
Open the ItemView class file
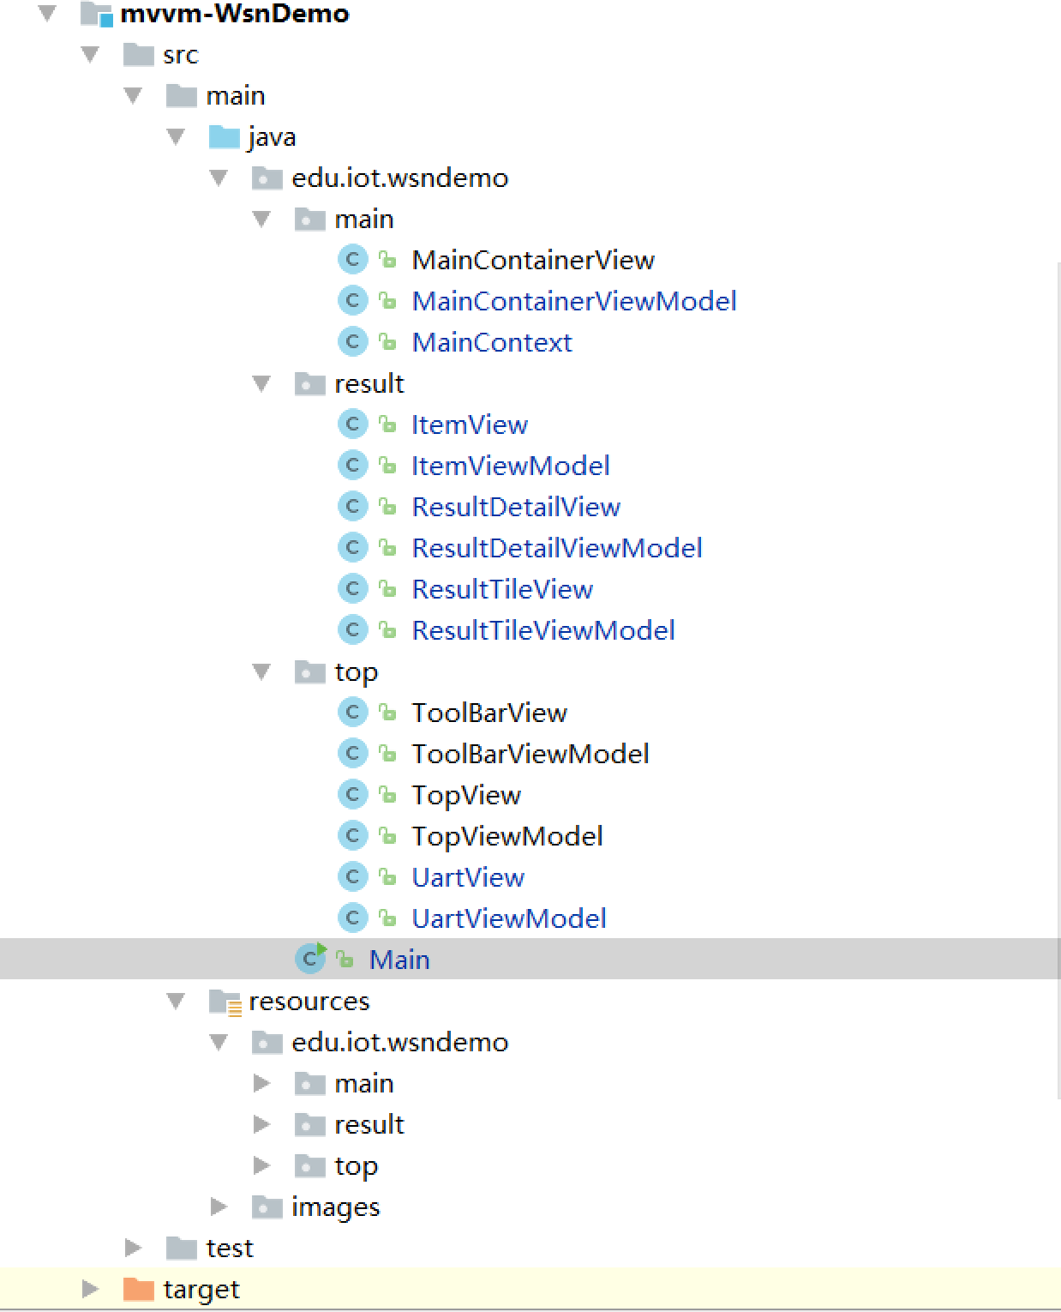(469, 424)
